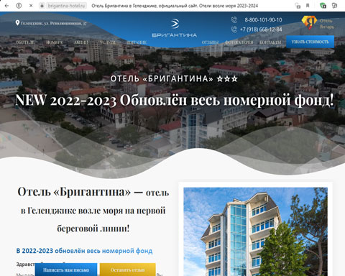Open the extensions icon at toolbar end
Screen dimensions: 345x276
335,6
